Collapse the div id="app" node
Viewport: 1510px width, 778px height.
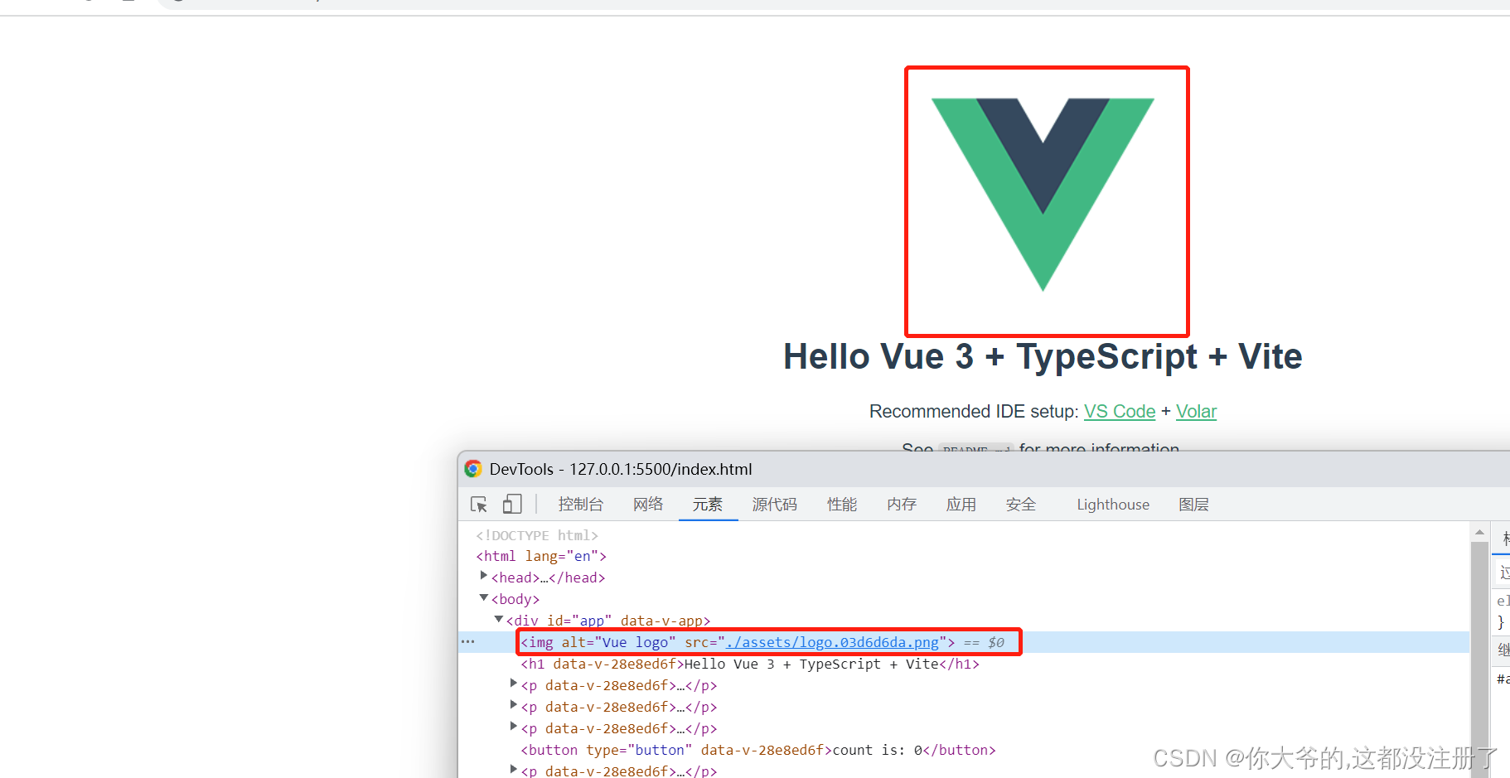tap(499, 619)
